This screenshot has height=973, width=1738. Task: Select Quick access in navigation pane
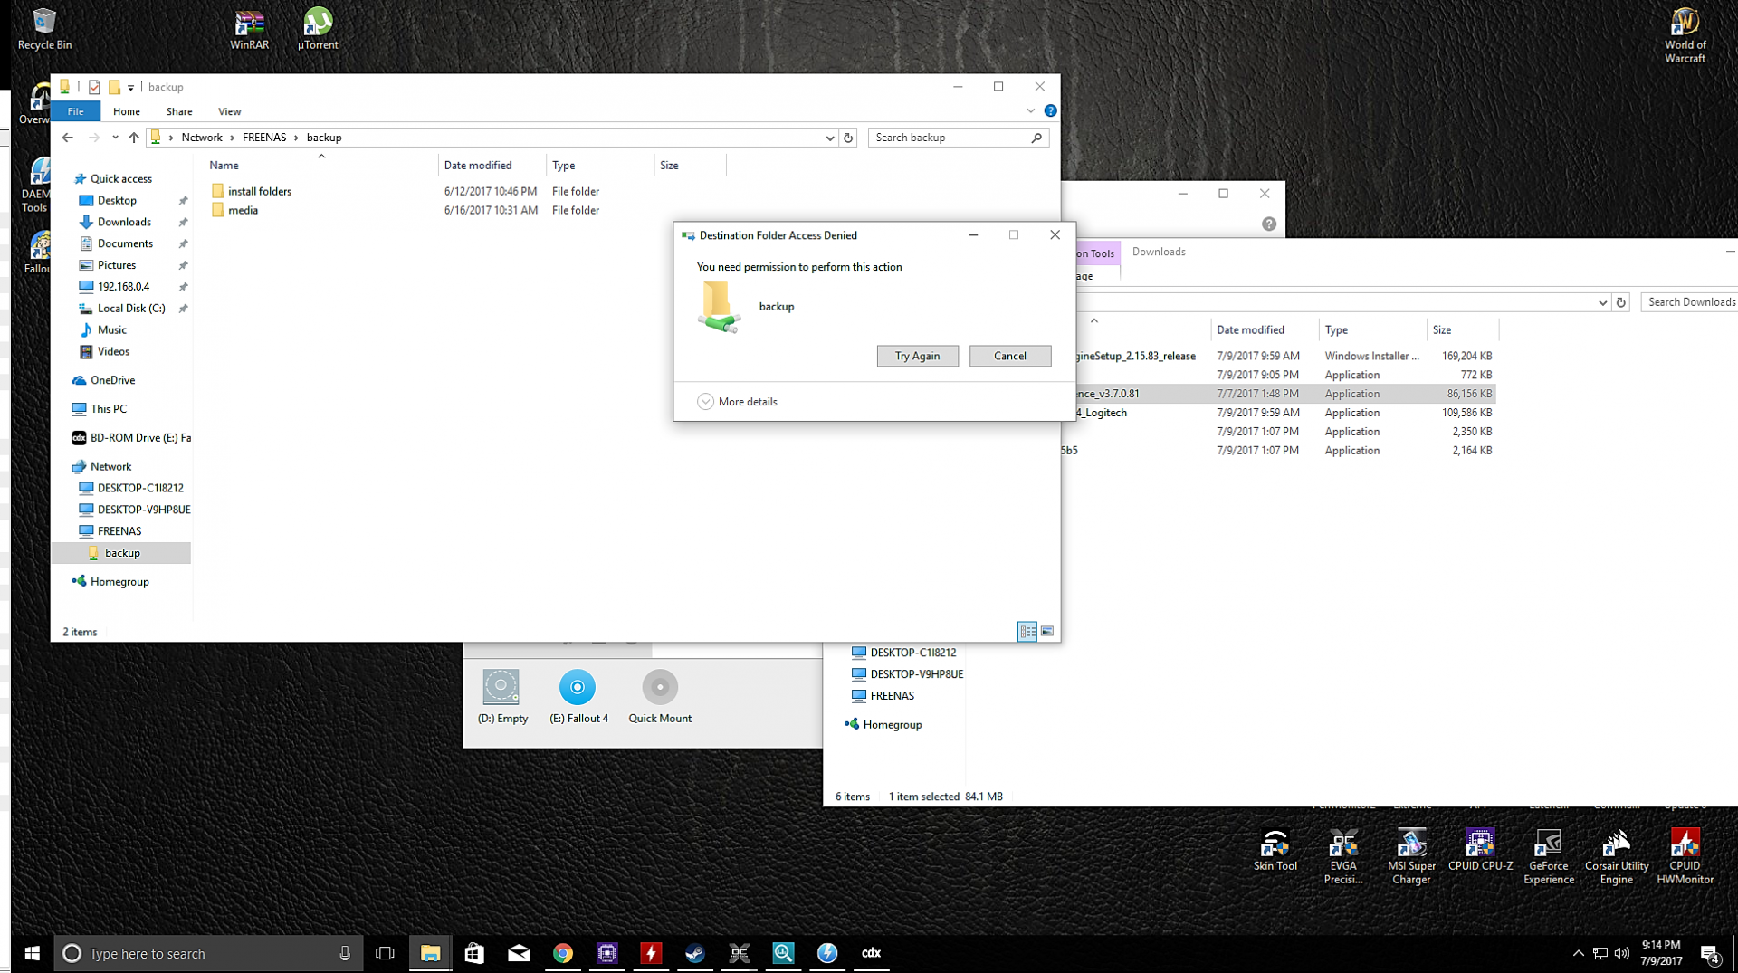[121, 179]
